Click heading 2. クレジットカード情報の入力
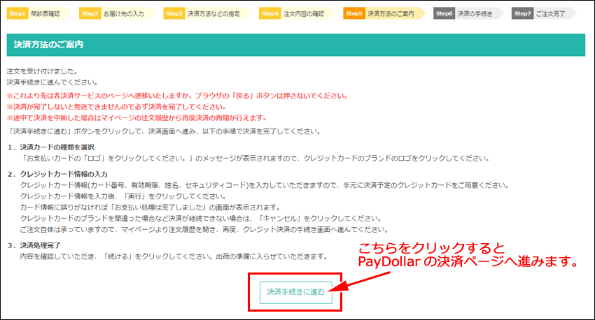 (57, 174)
